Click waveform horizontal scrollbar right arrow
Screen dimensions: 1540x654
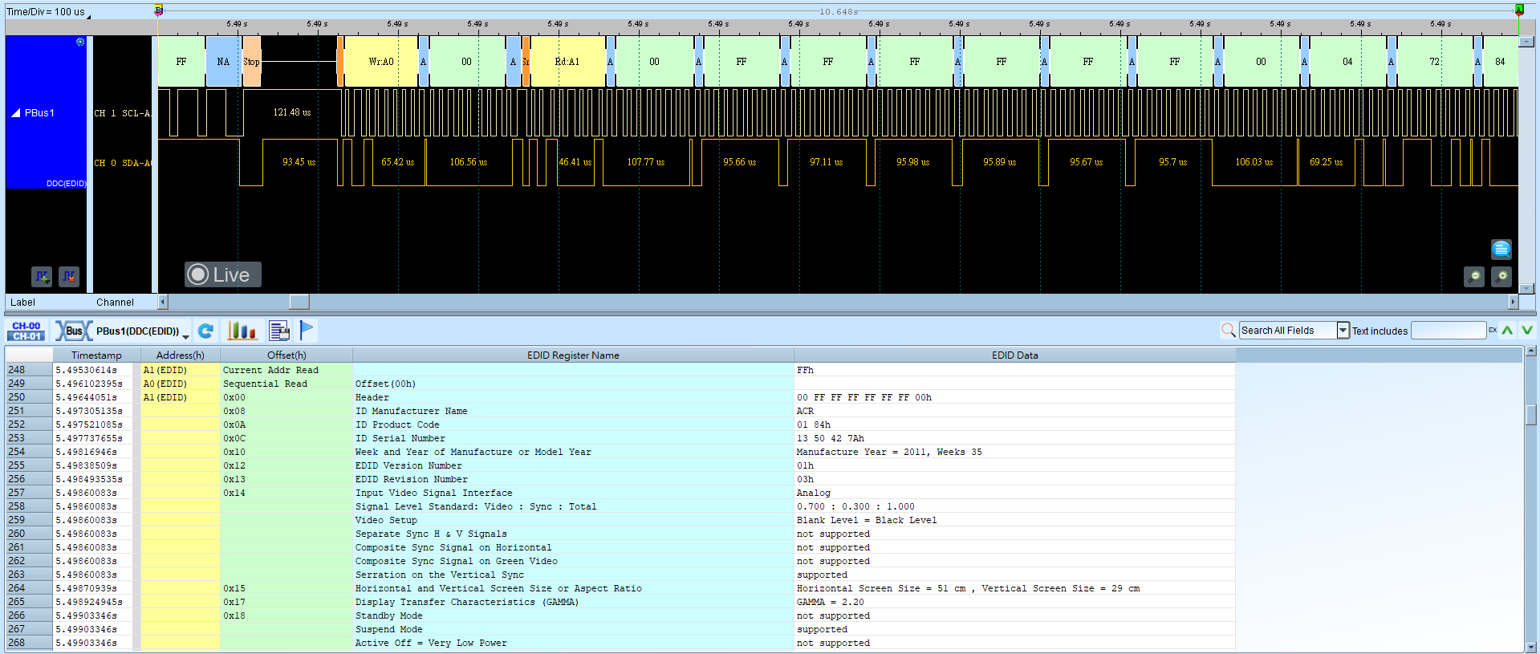(1514, 302)
